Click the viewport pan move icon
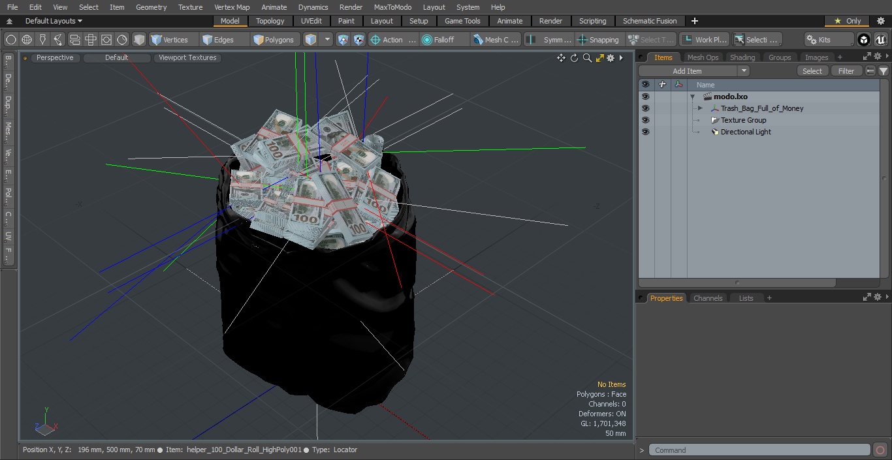 561,58
